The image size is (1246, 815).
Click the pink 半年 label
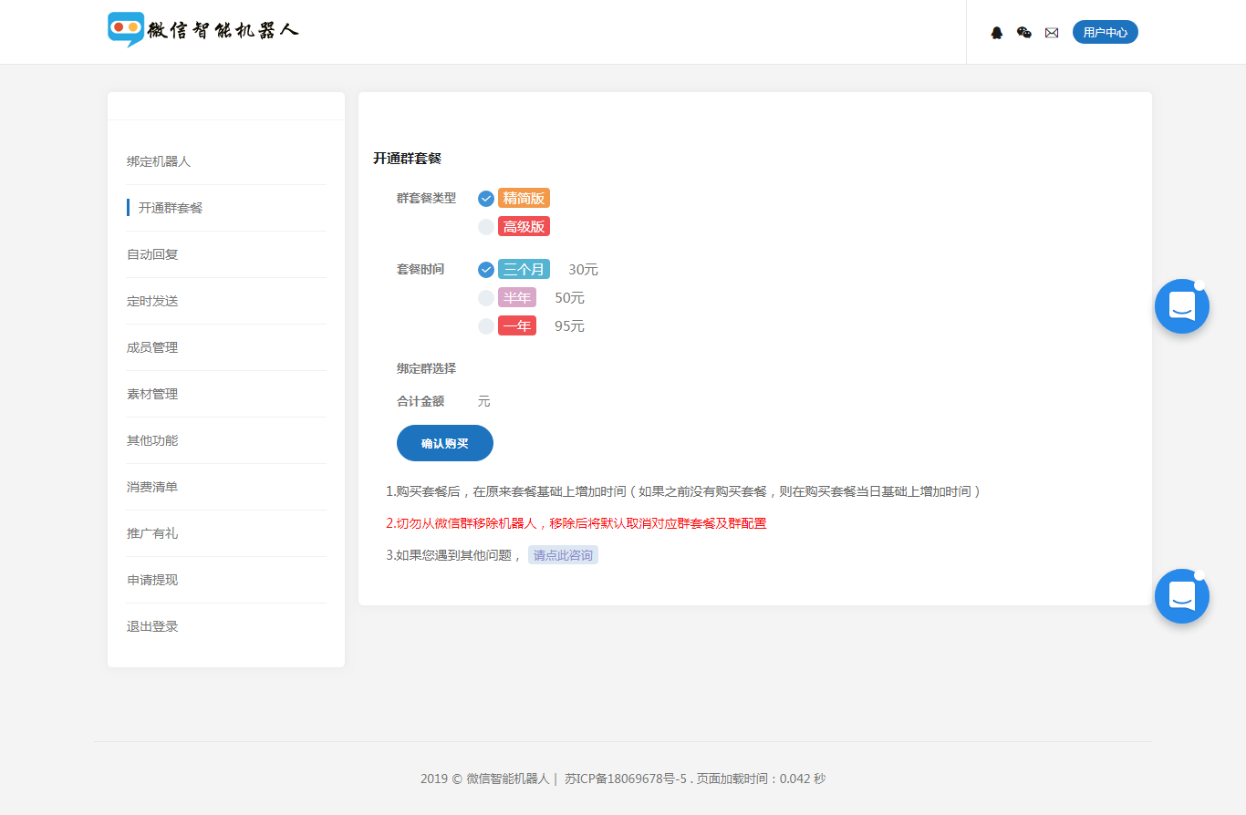click(x=517, y=298)
